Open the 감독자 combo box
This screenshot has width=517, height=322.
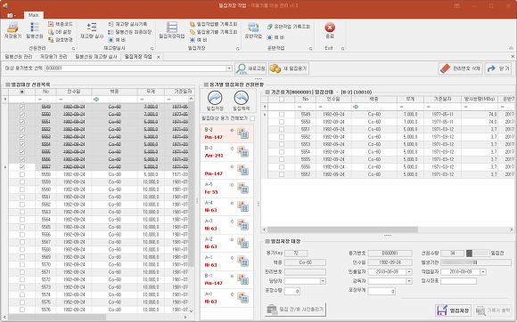390,281
